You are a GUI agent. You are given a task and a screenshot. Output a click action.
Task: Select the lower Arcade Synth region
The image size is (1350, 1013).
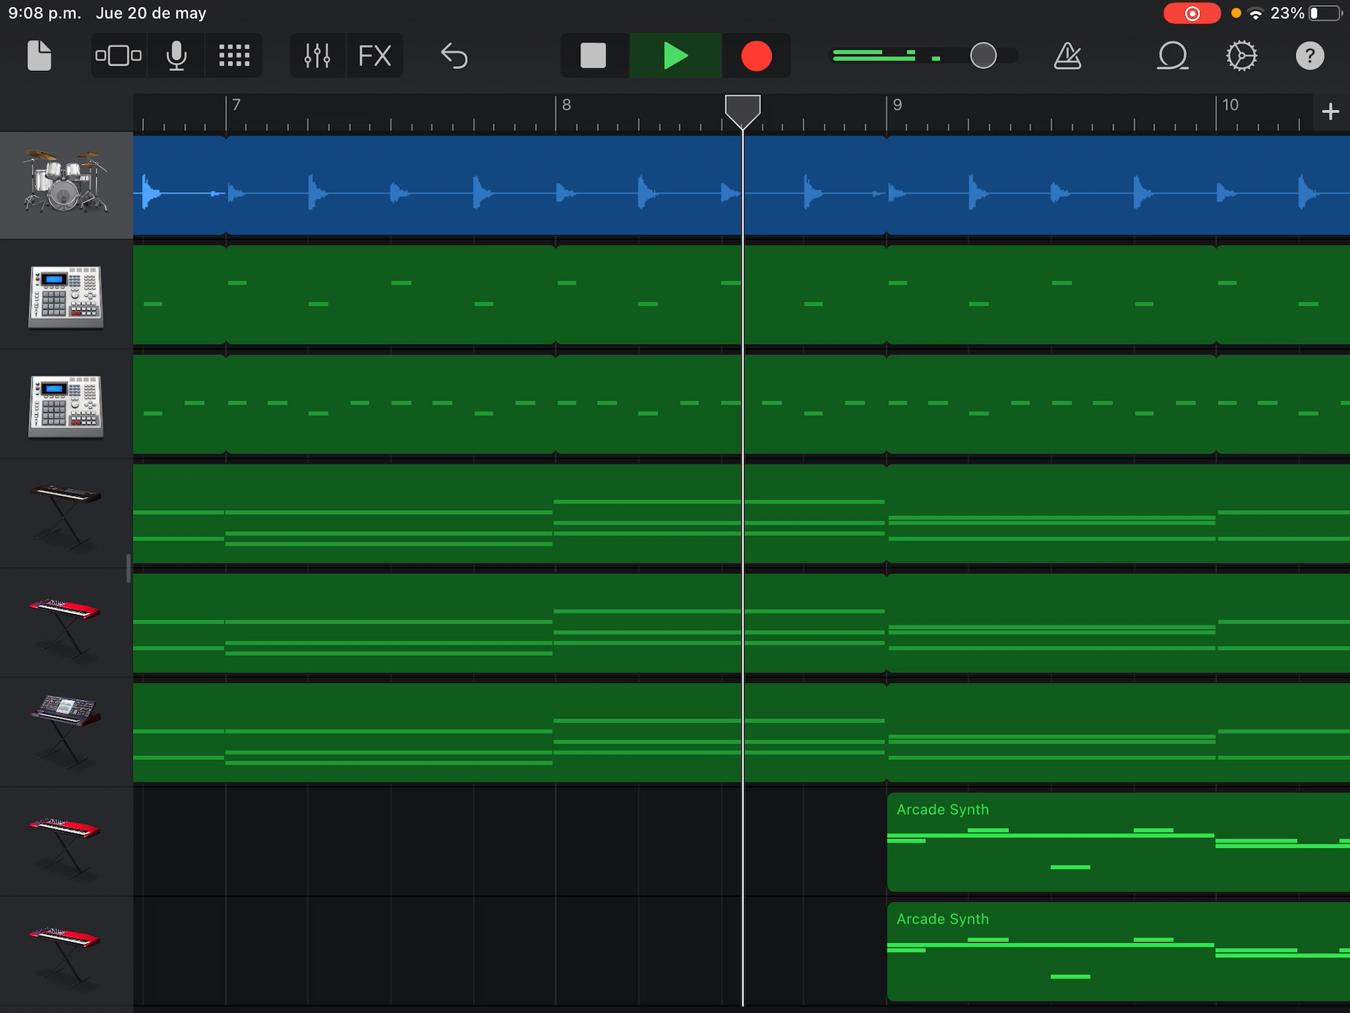coord(1118,951)
